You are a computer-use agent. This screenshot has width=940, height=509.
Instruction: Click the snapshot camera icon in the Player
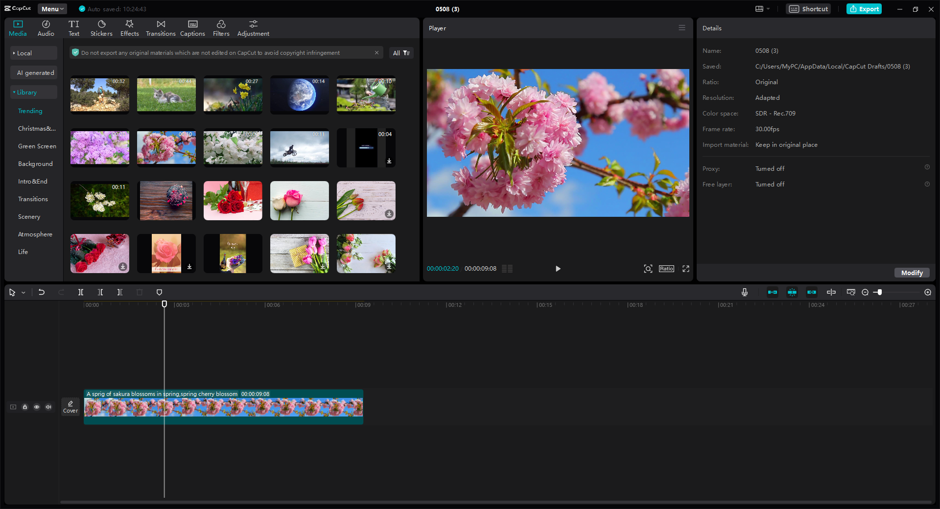pyautogui.click(x=648, y=269)
